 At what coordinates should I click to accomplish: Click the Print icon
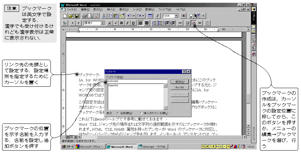[84, 16]
